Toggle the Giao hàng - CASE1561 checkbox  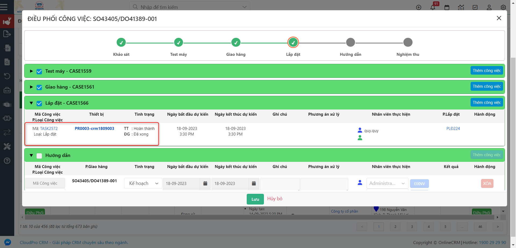coord(39,87)
